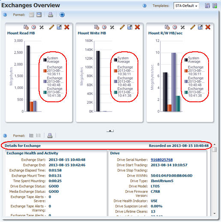Click Drive WWNN value '50:01:04:F0:00:B8:06:0D'
The height and width of the screenshot is (222, 221).
click(172, 176)
